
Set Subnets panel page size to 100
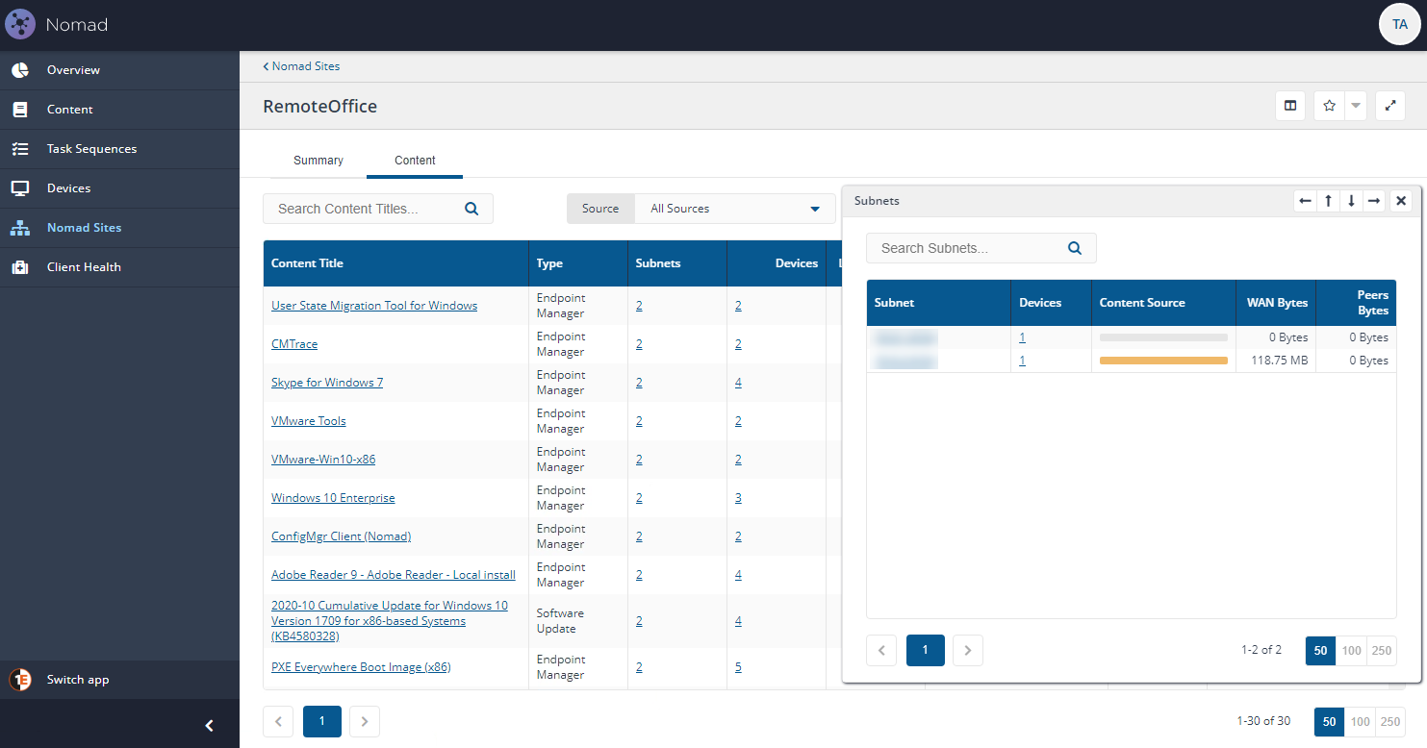1351,651
